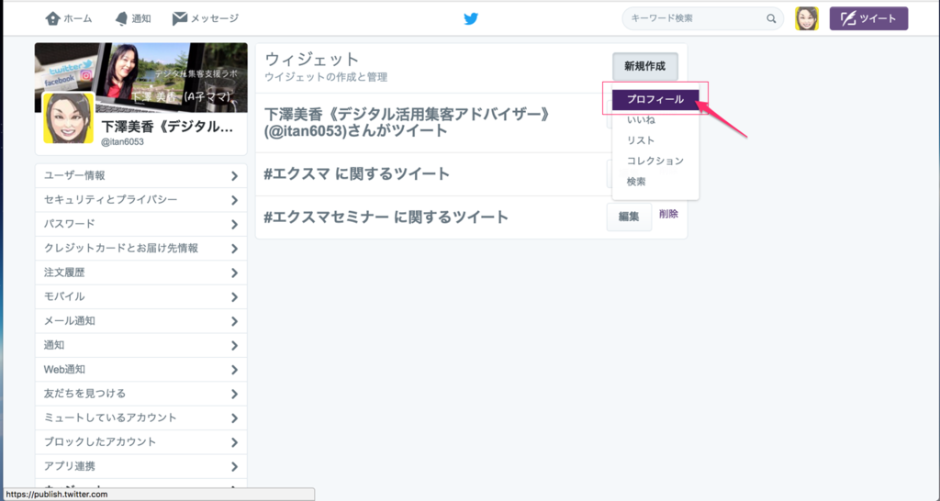The width and height of the screenshot is (940, 501).
Task: Click 編集 for #エクスマセミナー widget
Action: coord(629,217)
